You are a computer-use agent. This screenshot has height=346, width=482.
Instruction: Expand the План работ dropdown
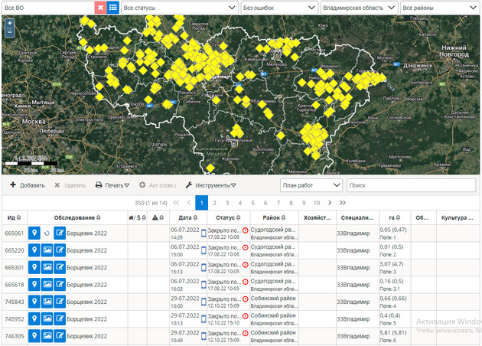point(311,185)
